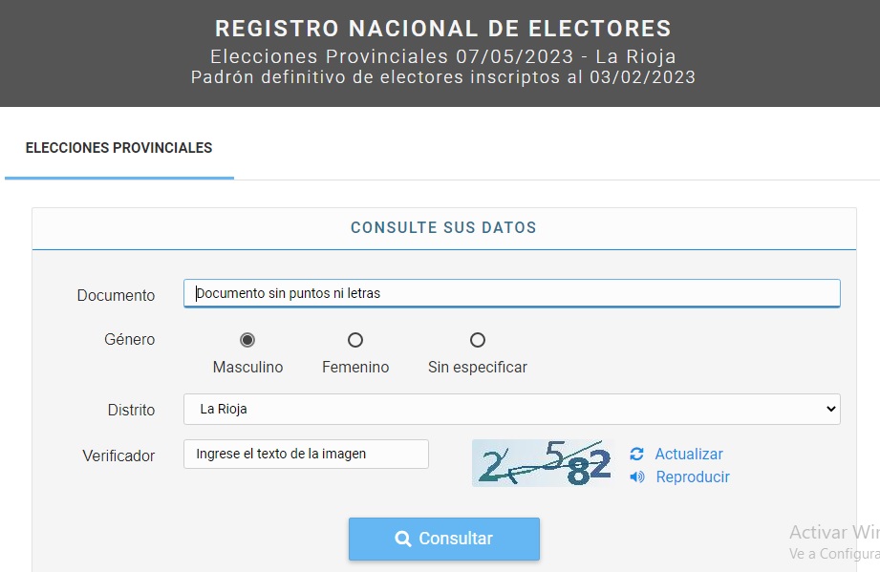This screenshot has width=880, height=572.
Task: Click the captcha verification image
Action: click(x=542, y=463)
